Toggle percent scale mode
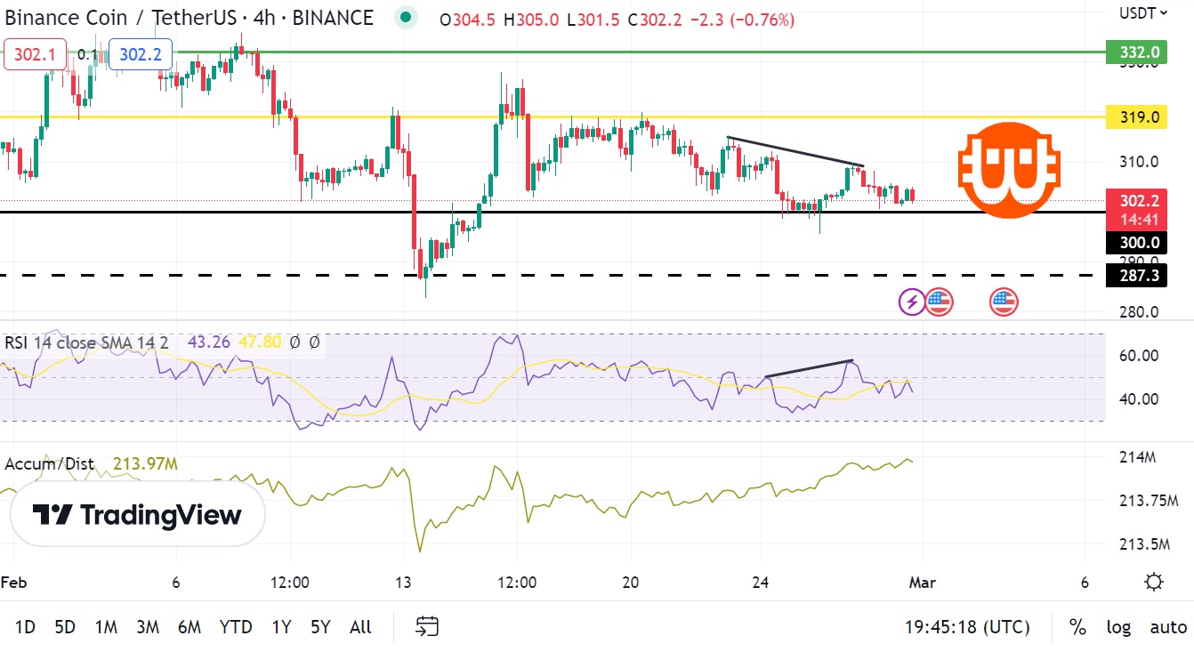 (1077, 627)
